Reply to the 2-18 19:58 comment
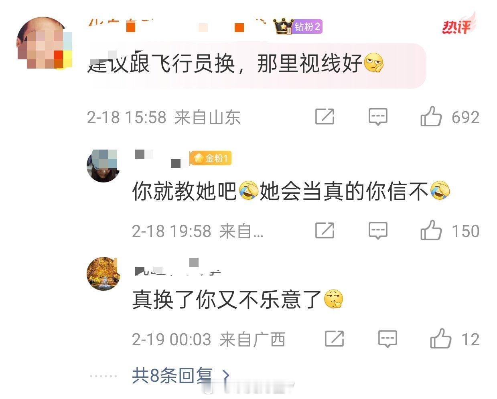Screen dimensions: 497x399 point(378,231)
